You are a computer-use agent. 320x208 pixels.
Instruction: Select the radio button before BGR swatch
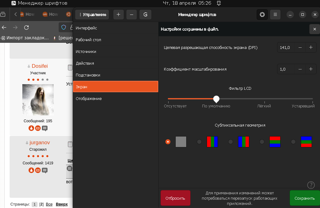231,142
